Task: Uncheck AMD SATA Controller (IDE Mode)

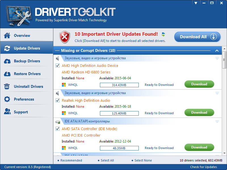Action: point(58,129)
